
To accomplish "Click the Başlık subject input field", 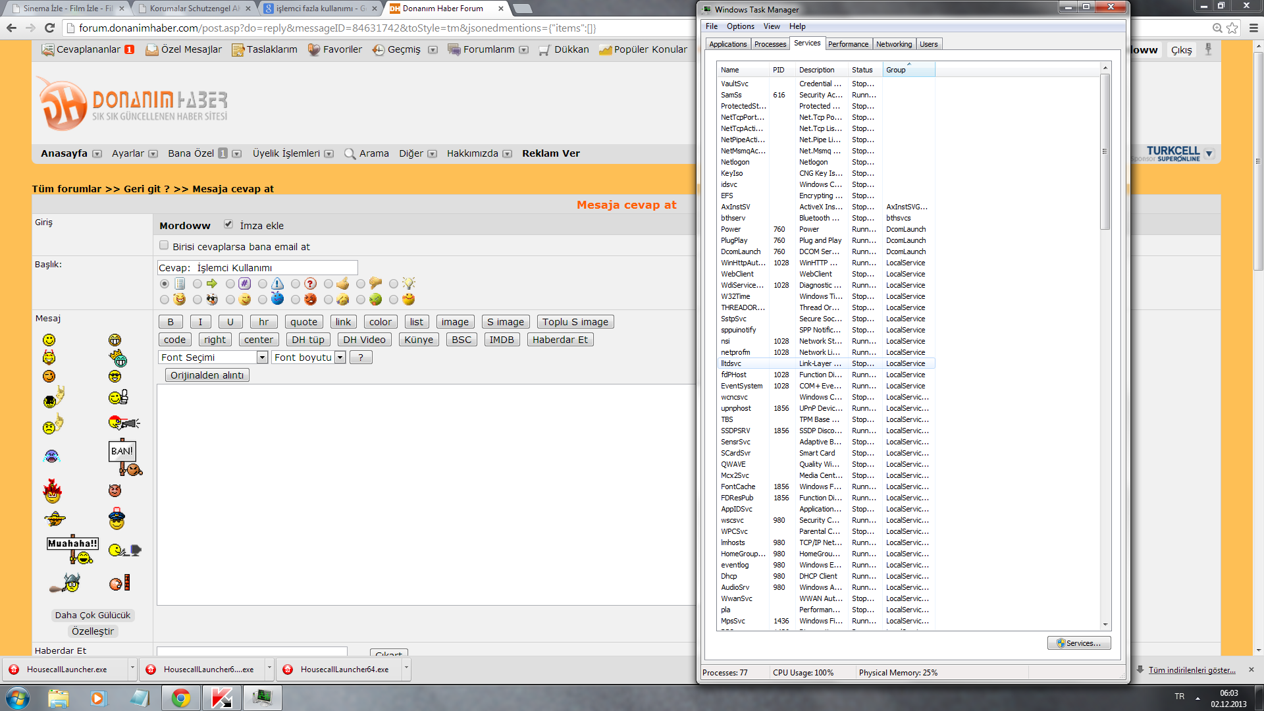I will (x=257, y=267).
